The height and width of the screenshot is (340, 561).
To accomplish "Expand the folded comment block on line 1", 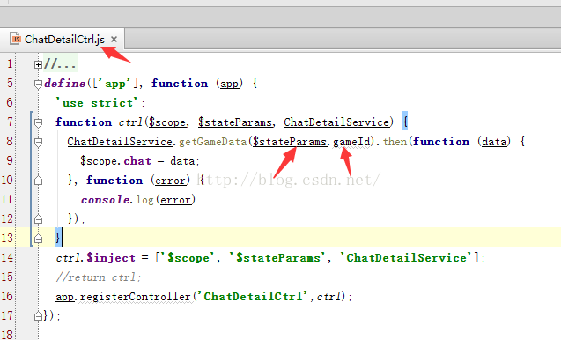I will pos(38,64).
